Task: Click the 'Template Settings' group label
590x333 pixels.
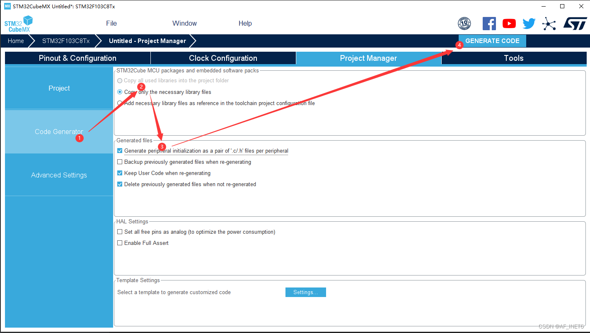Action: pyautogui.click(x=138, y=280)
